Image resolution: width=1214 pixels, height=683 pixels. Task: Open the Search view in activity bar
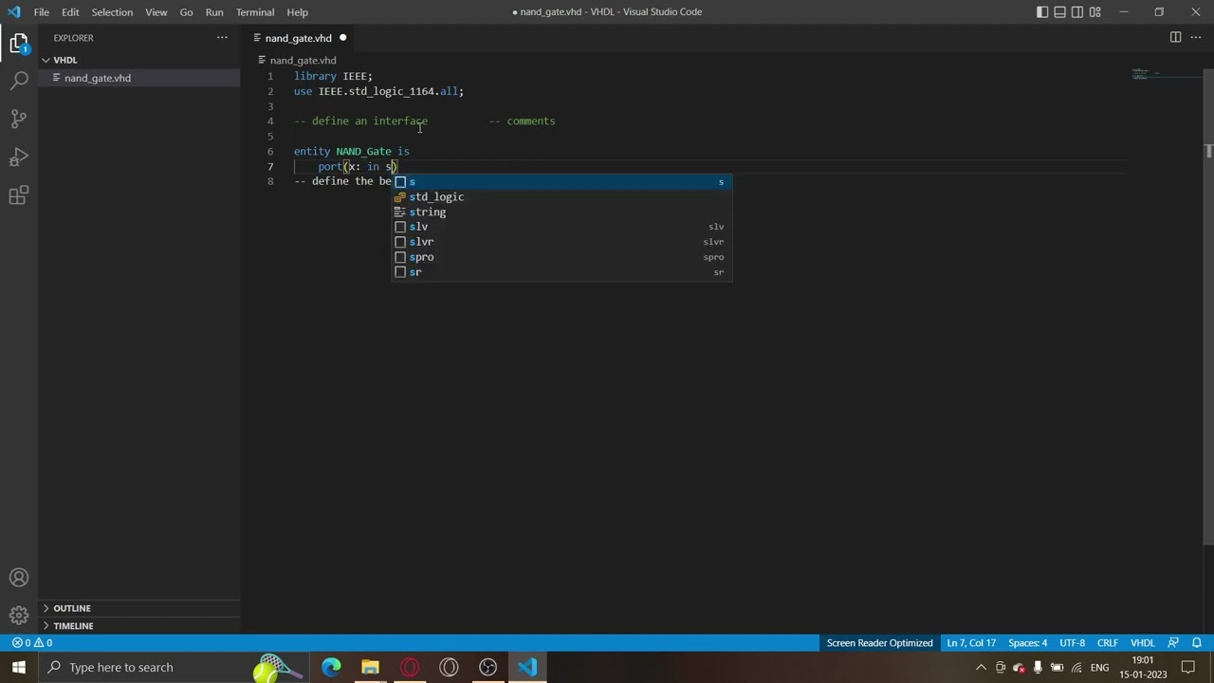pos(19,82)
